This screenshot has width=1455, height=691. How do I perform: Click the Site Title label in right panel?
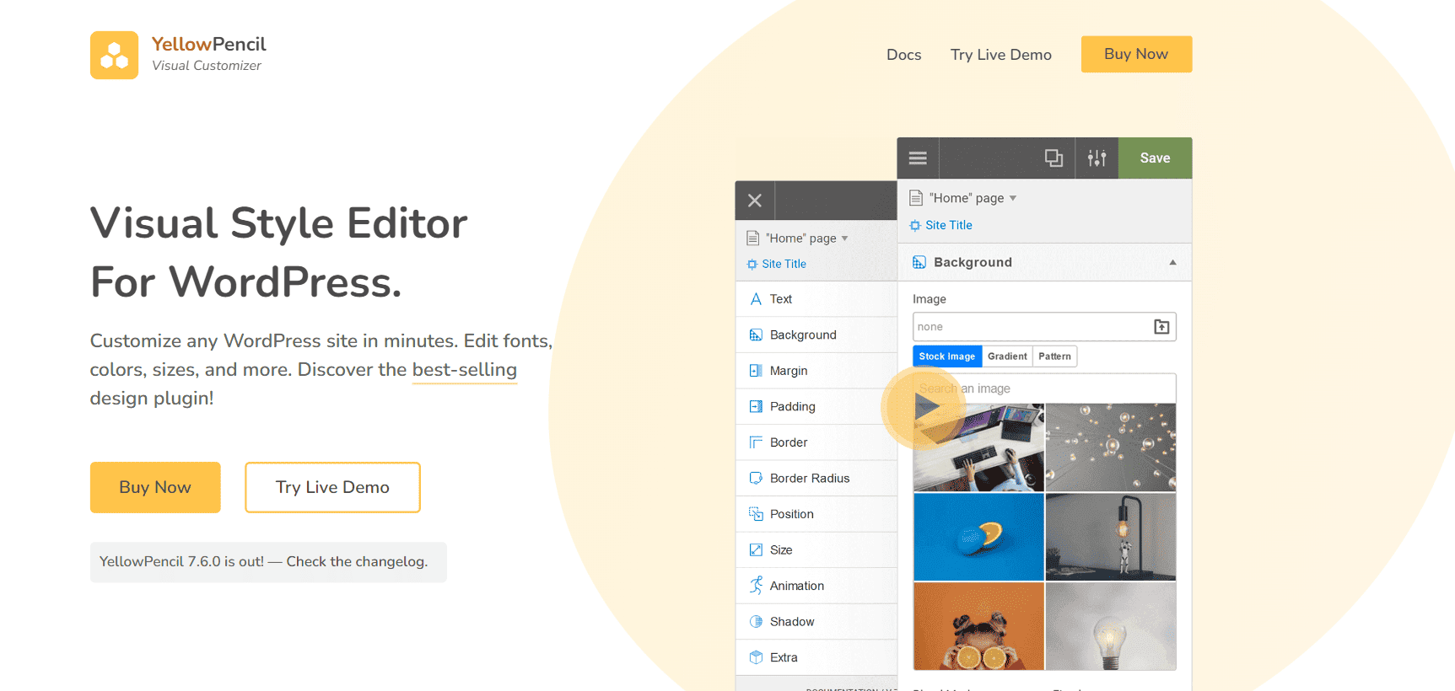(948, 225)
